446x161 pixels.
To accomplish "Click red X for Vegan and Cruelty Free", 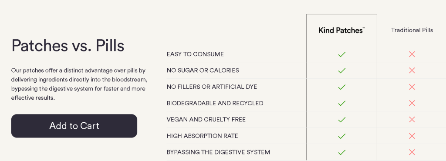I will 412,120.
